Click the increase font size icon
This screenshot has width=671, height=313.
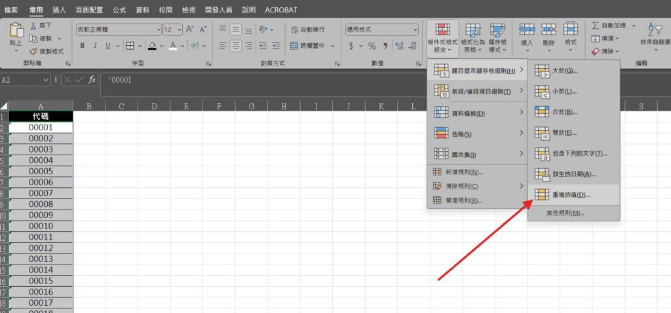[189, 29]
